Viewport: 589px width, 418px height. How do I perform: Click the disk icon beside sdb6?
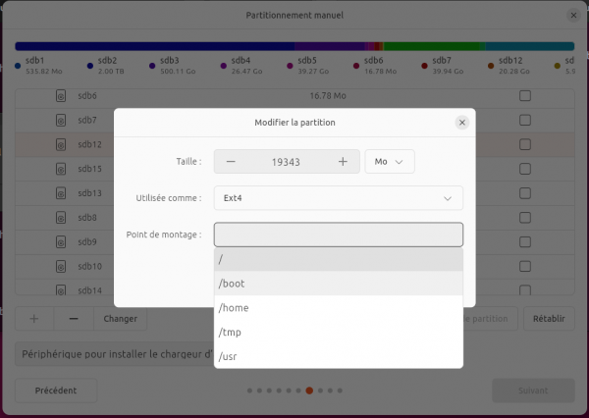click(61, 96)
